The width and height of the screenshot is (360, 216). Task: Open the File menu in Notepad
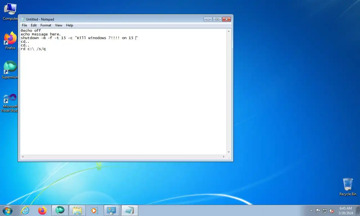[x=24, y=25]
